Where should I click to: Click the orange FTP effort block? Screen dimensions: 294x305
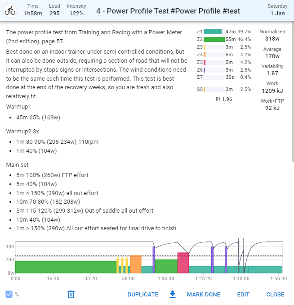click(136, 264)
